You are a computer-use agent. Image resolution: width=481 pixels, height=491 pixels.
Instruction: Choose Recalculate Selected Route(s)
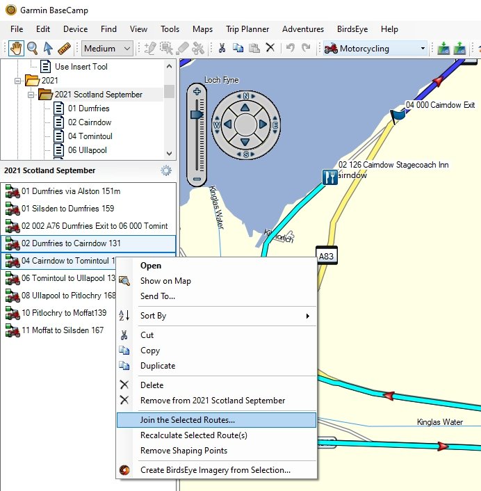coord(217,435)
